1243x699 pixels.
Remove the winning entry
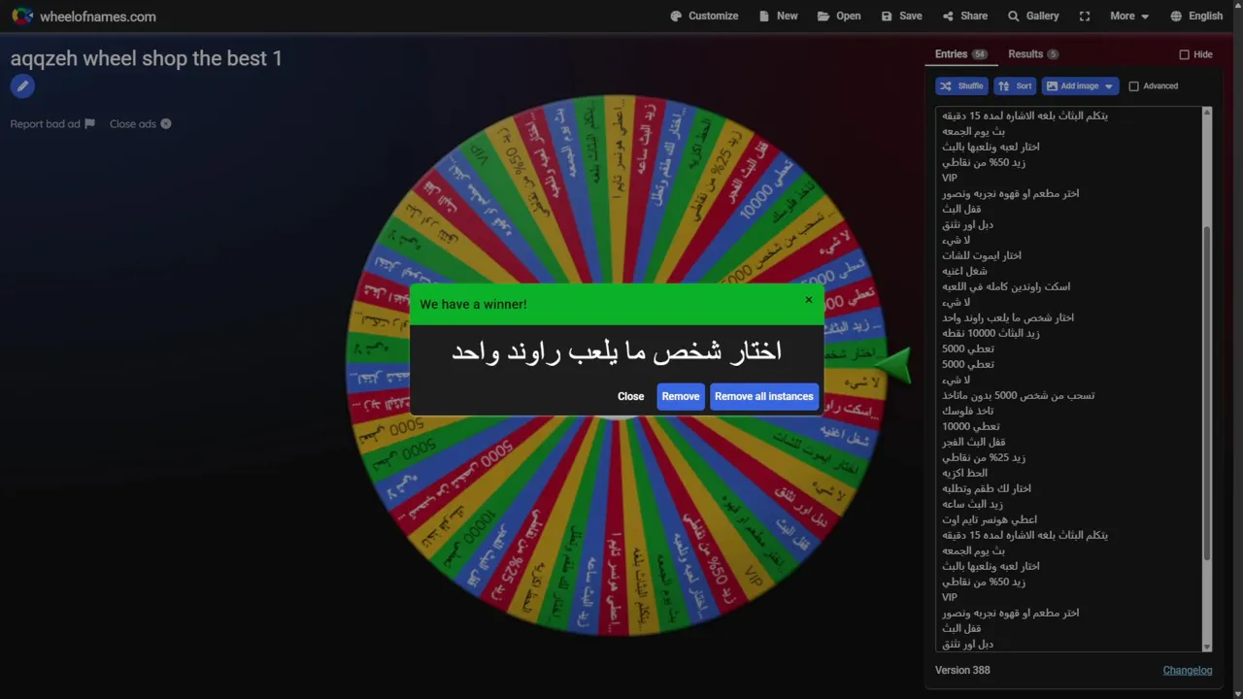tap(681, 396)
